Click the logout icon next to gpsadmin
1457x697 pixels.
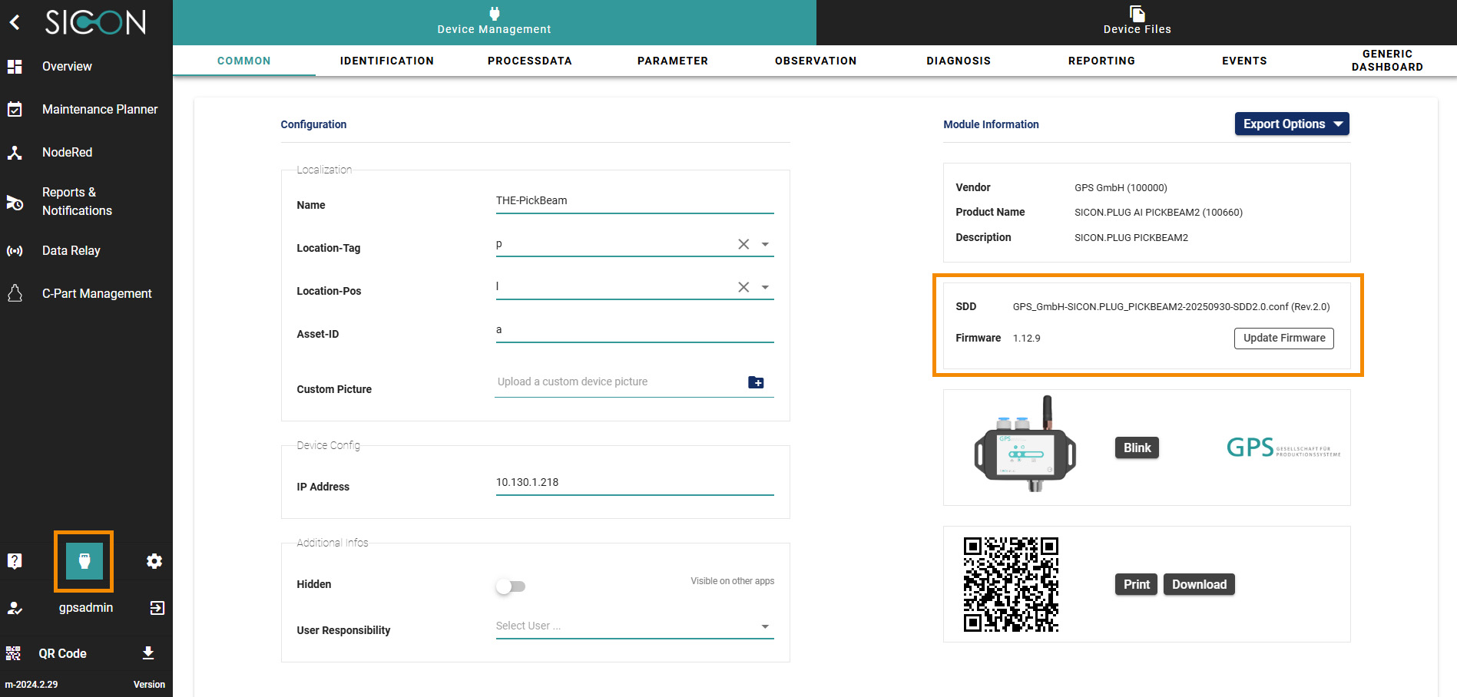[157, 608]
